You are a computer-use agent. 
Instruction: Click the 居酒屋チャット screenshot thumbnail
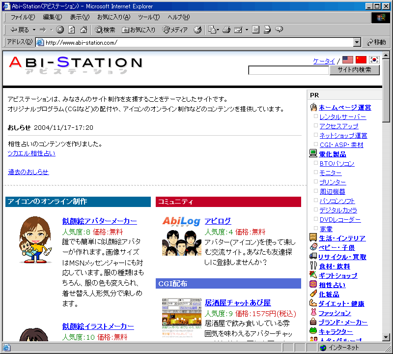pos(182,317)
